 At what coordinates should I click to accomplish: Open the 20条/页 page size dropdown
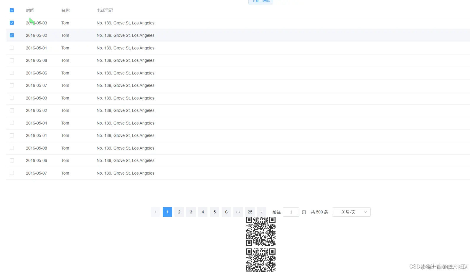click(x=352, y=212)
